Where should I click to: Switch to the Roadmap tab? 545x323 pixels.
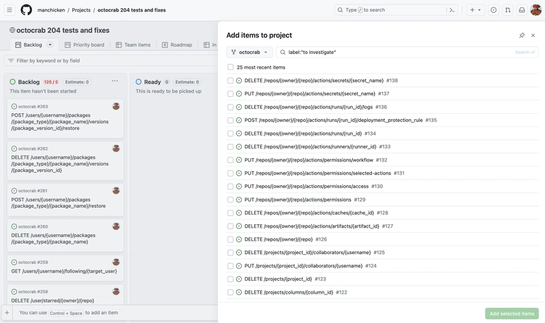tap(177, 45)
